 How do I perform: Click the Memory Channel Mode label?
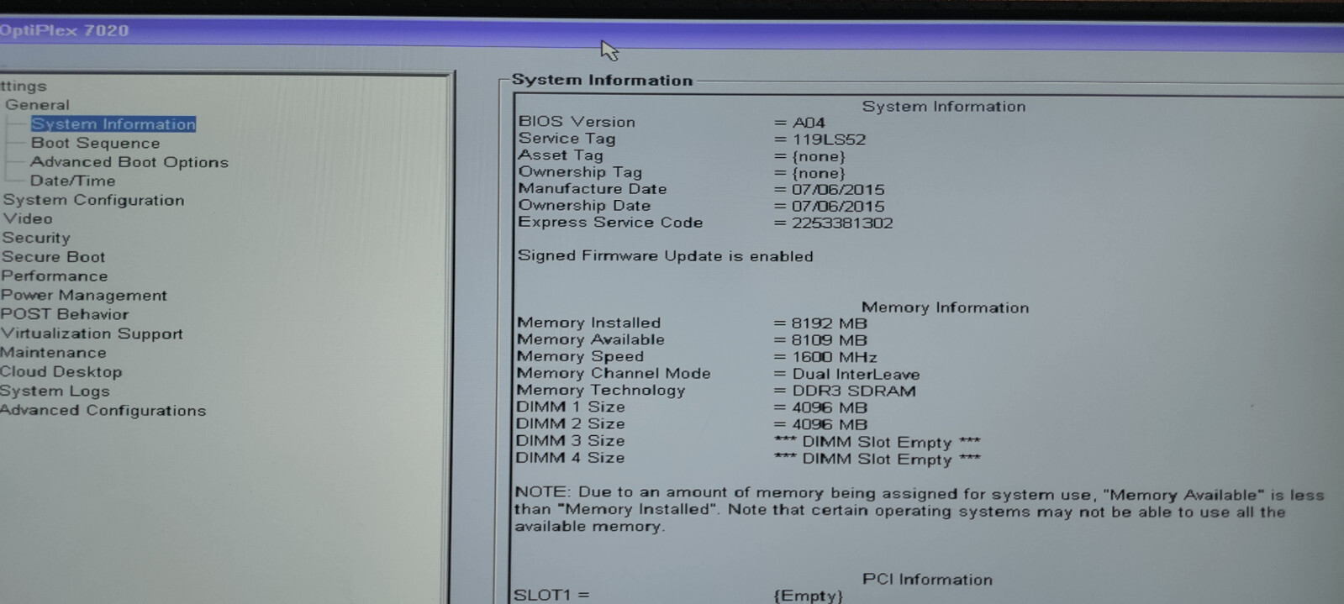pyautogui.click(x=614, y=373)
